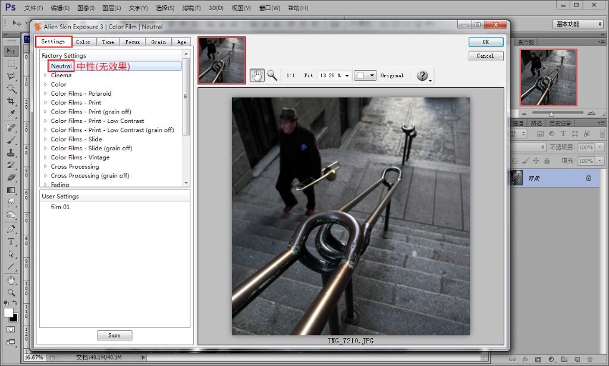The width and height of the screenshot is (609, 366).
Task: Toggle filter for adjustment layers icon
Action: [x=551, y=134]
